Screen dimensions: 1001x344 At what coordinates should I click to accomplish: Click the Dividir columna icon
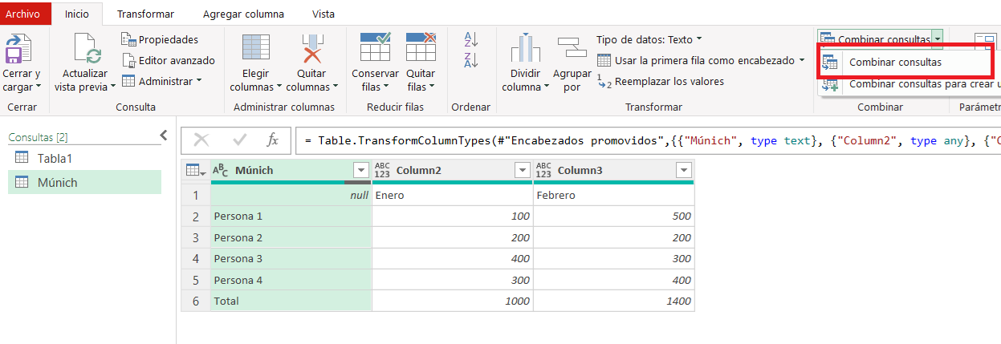pos(526,50)
